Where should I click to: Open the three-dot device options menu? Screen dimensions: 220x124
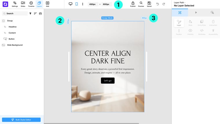[x=82, y=4]
